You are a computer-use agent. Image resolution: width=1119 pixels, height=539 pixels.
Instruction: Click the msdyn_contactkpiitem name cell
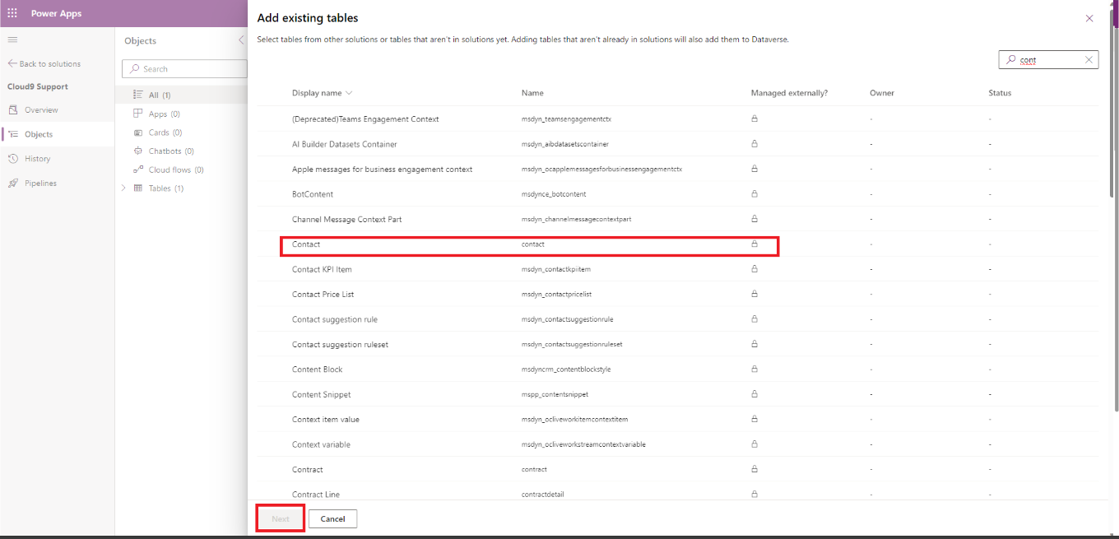click(556, 269)
